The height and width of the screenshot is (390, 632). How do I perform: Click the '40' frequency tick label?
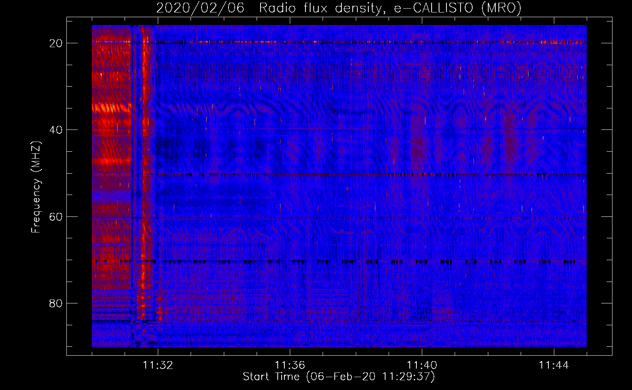[x=56, y=130]
